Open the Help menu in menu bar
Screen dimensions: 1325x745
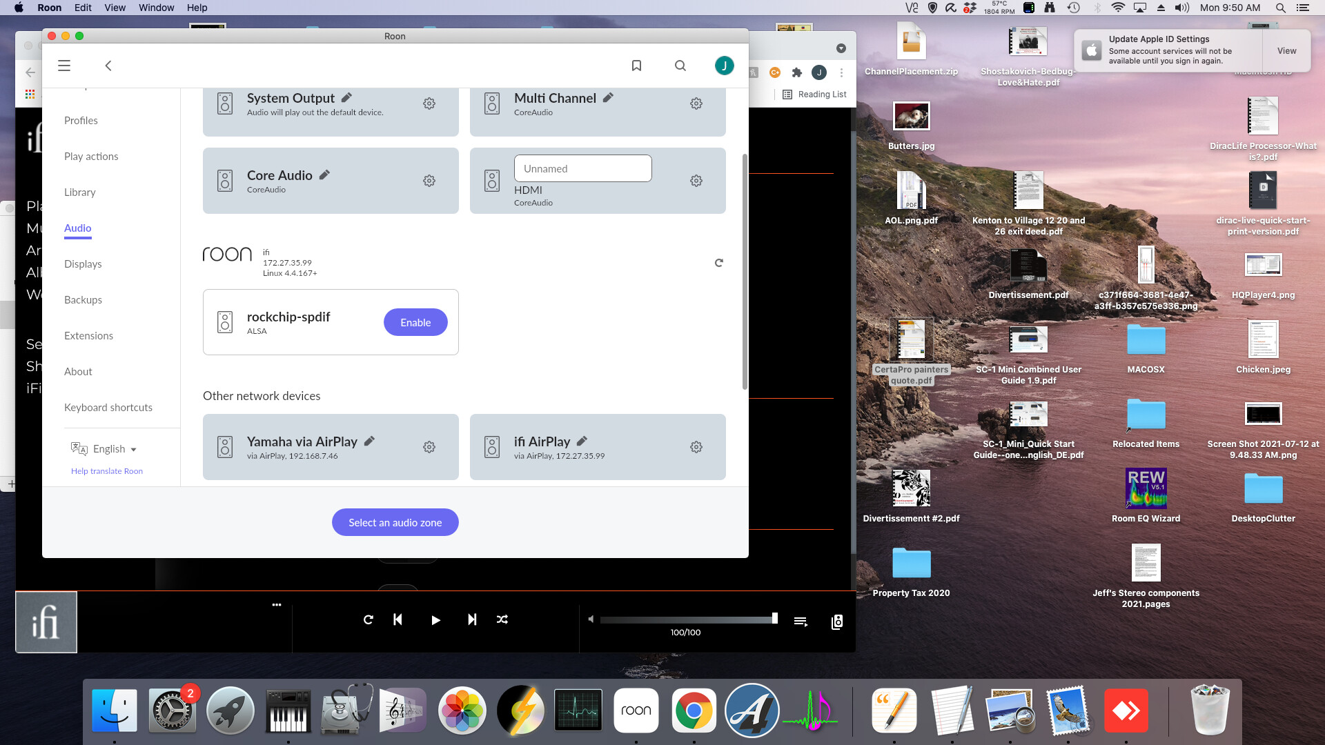click(197, 8)
